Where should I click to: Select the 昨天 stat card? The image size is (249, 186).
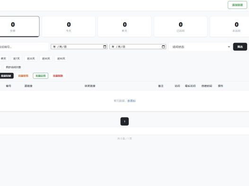(x=124, y=26)
